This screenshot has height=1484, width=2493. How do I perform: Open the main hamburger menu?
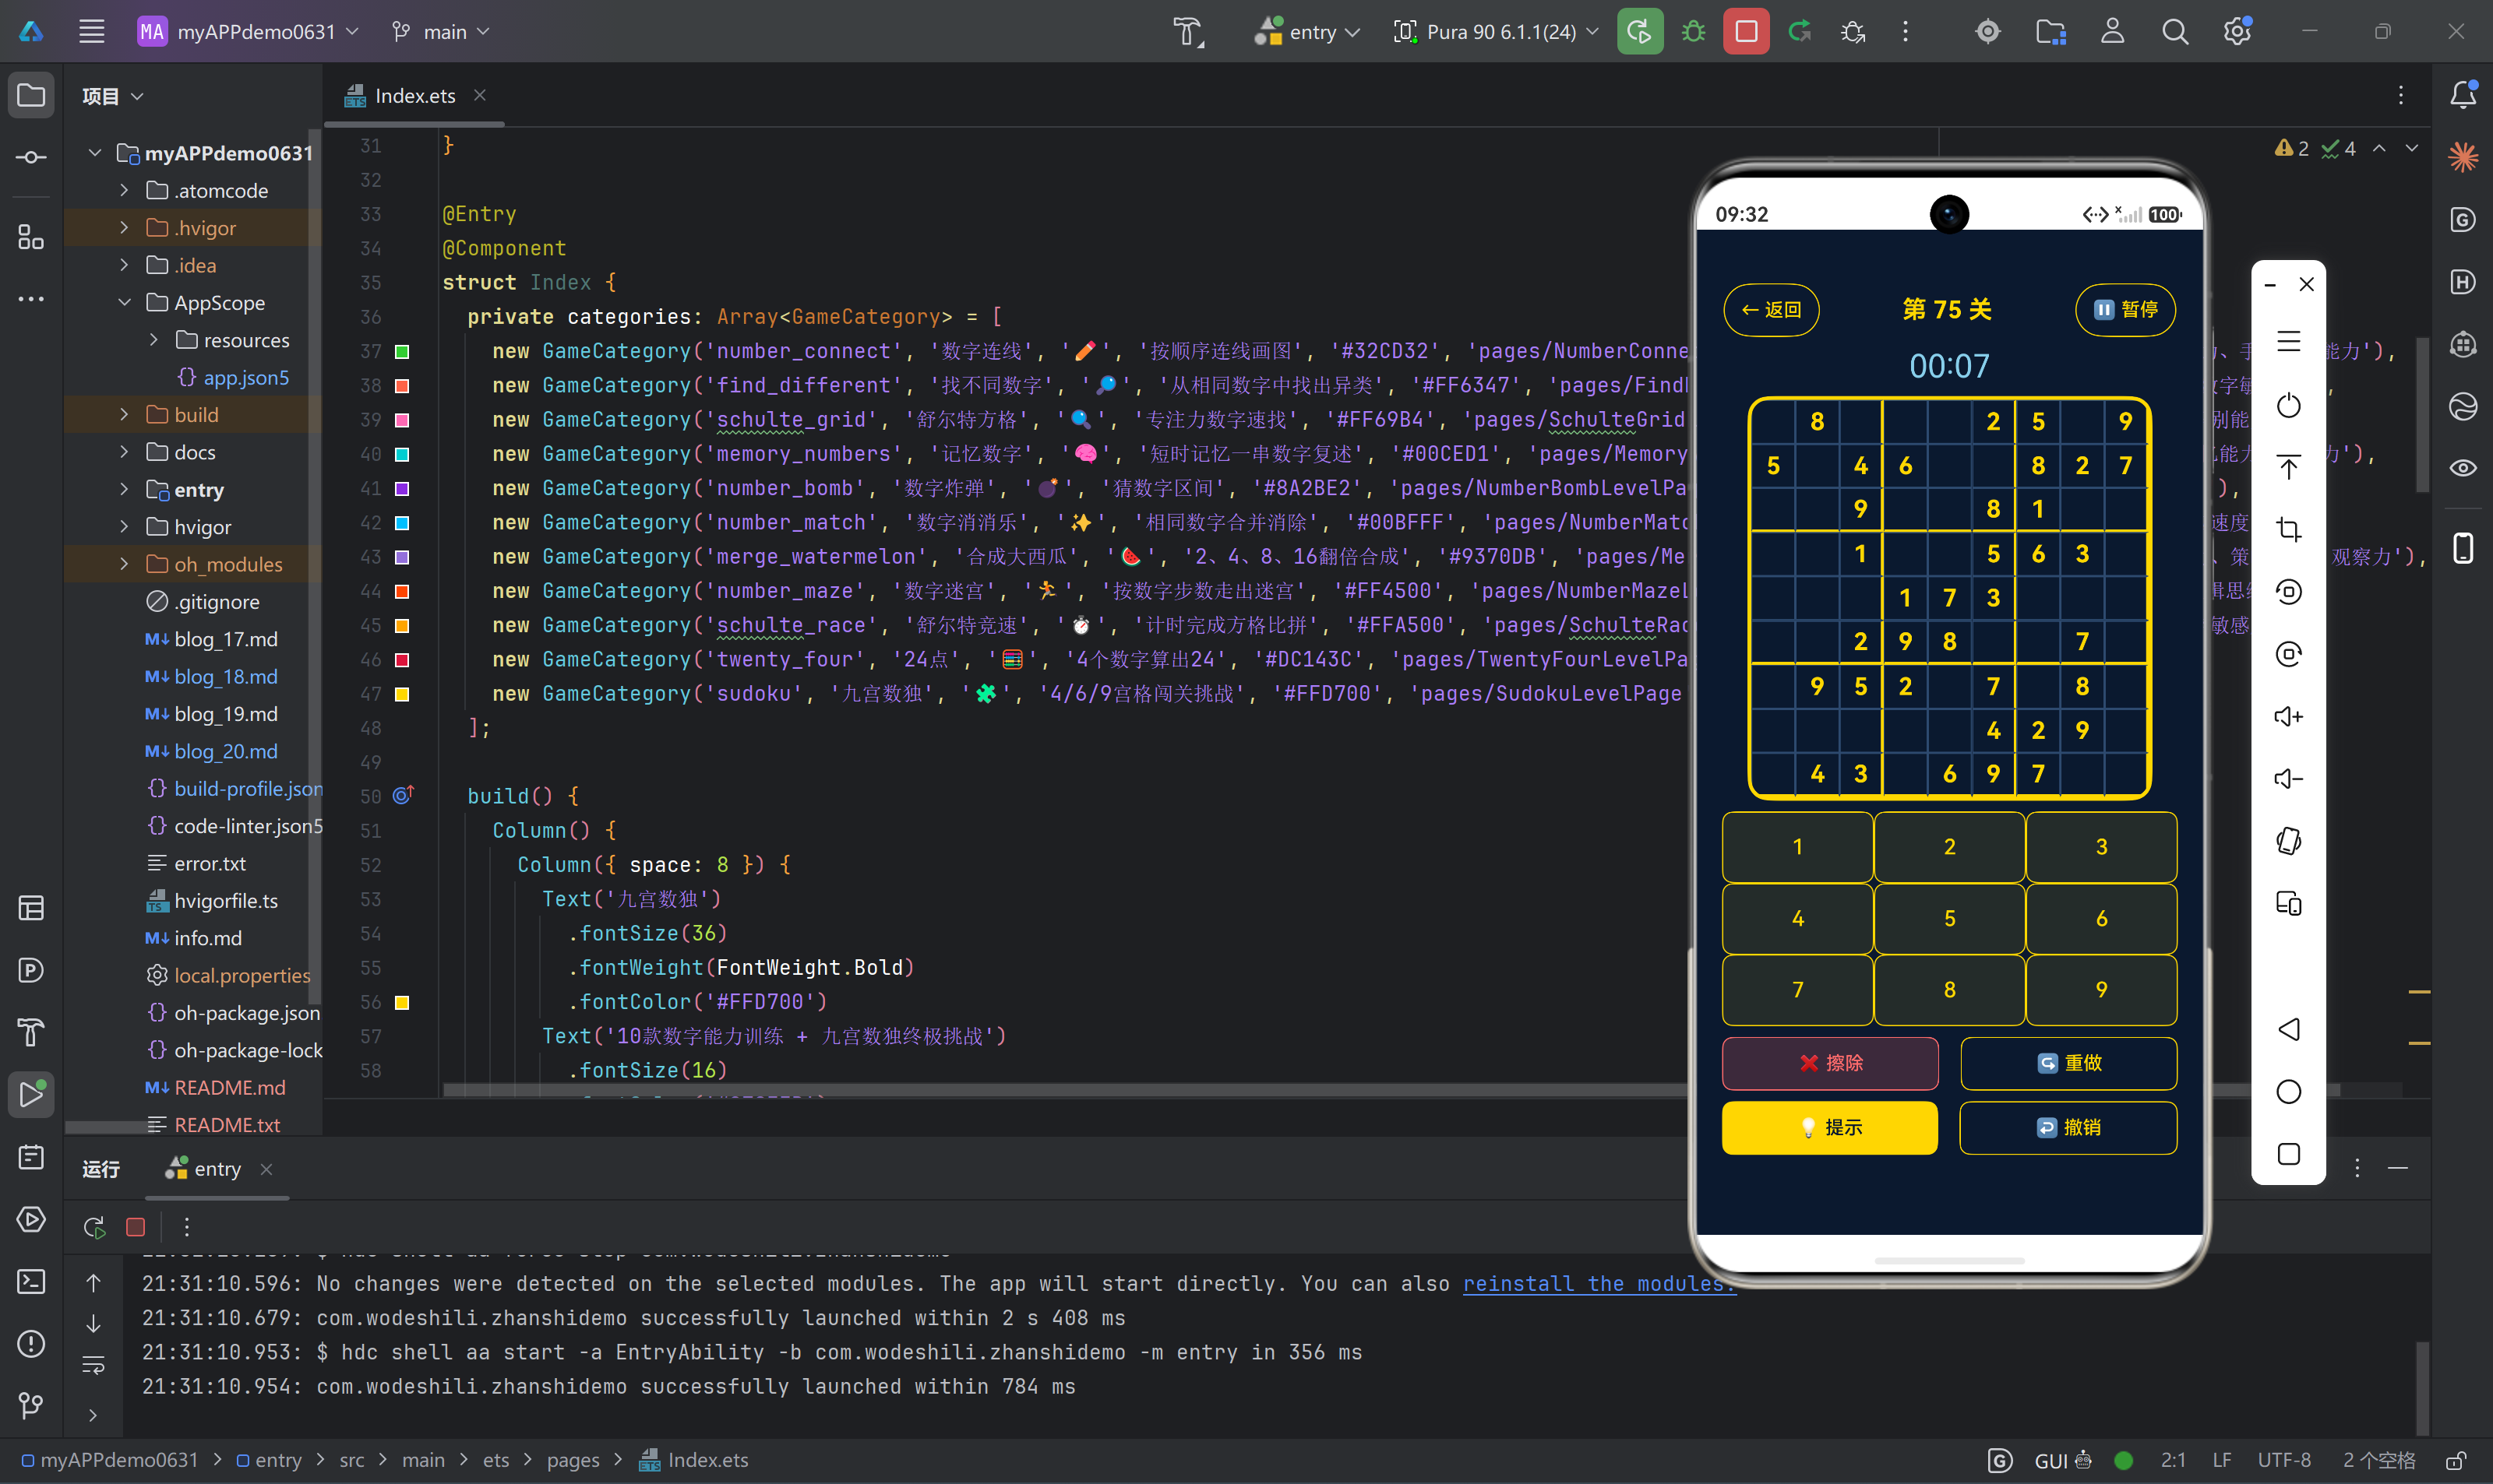[92, 31]
